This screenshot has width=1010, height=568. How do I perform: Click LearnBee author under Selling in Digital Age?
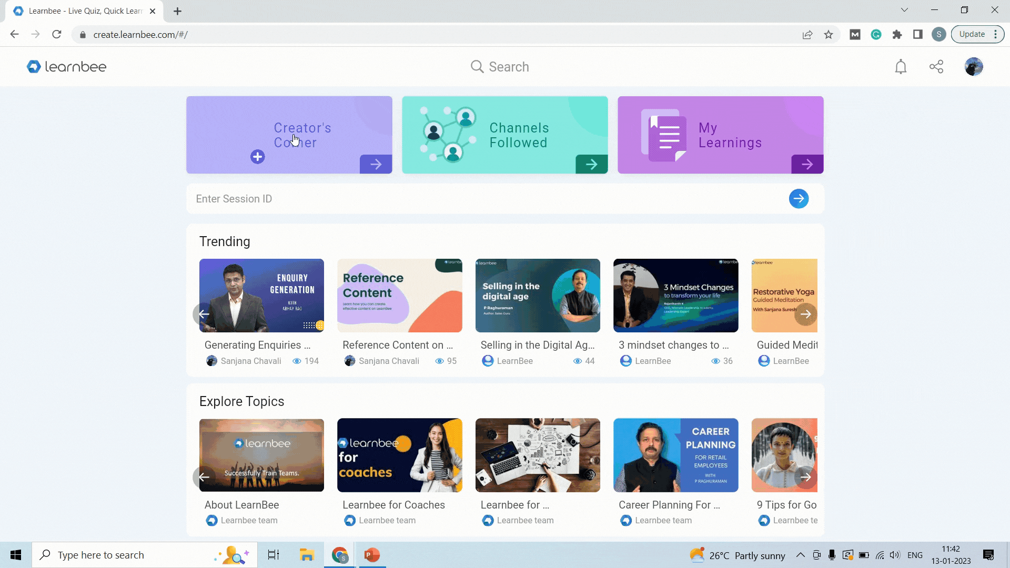click(514, 361)
